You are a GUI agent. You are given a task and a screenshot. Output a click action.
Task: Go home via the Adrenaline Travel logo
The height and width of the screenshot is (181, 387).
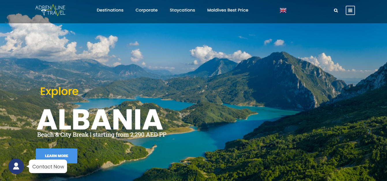51,10
